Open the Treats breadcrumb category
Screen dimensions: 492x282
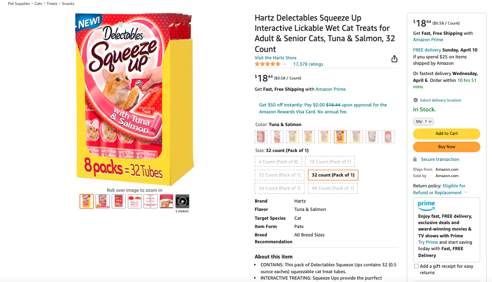point(52,3)
